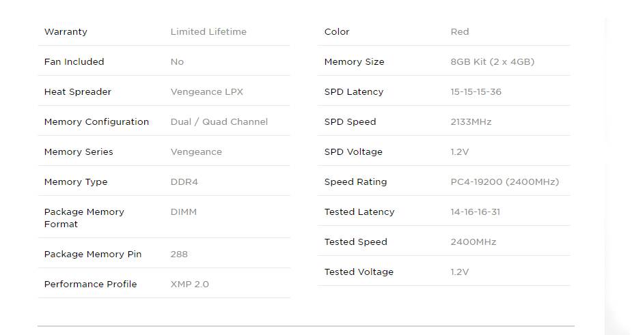Click the 8GB Kit (2 x 4GB) text
This screenshot has height=335, width=632.
point(492,62)
